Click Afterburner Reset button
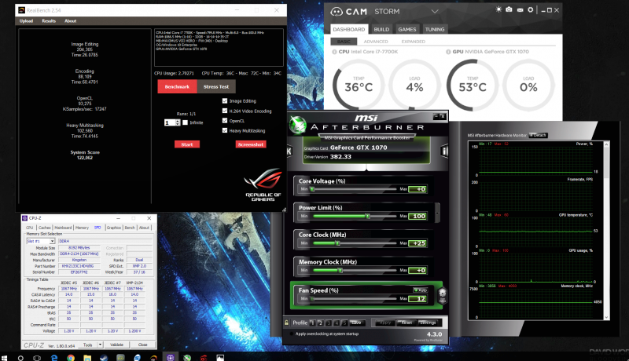 pyautogui.click(x=406, y=323)
